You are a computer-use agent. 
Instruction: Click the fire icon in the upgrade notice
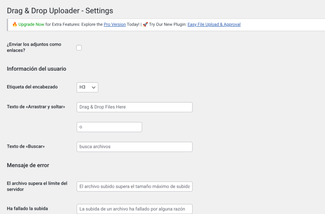[15, 24]
